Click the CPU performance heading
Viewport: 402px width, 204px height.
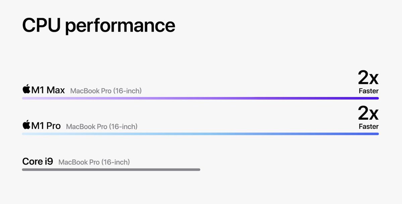pos(99,25)
